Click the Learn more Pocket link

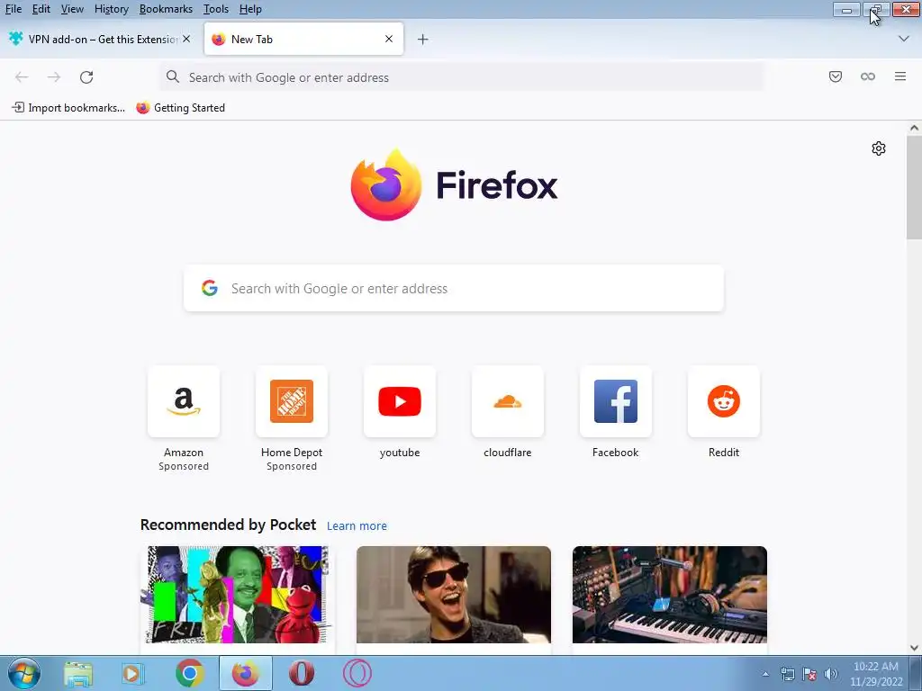coord(357,525)
